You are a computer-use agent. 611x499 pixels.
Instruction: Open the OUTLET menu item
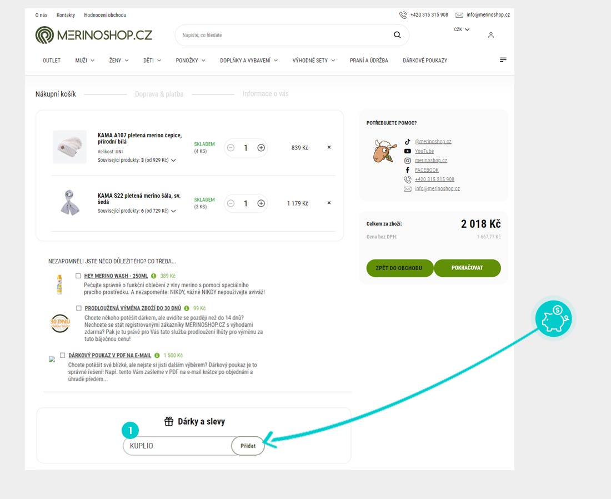click(x=52, y=60)
